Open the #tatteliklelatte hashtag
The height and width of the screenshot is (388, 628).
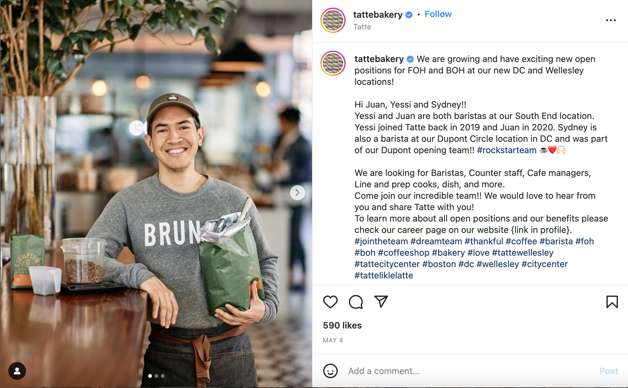(384, 275)
